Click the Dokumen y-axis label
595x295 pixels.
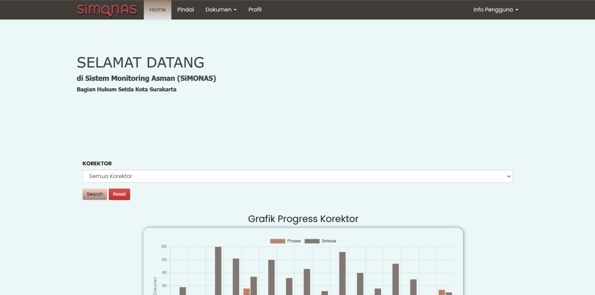point(155,286)
